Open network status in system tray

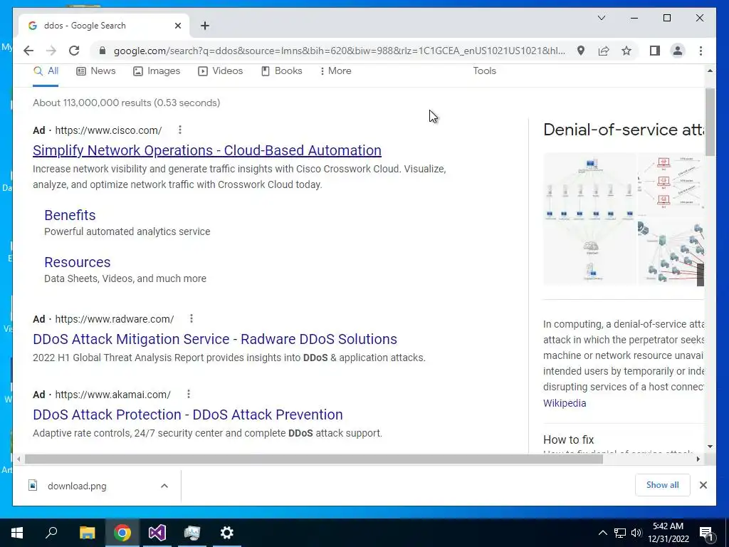coord(620,533)
